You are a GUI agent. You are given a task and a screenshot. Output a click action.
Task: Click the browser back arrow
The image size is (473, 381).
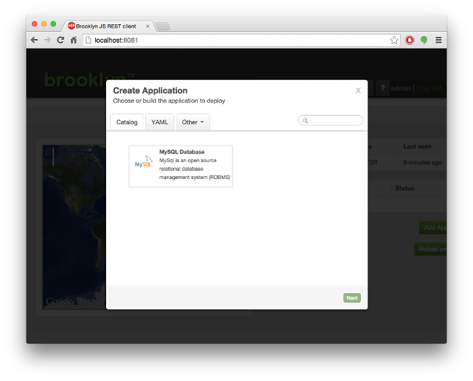tap(34, 41)
